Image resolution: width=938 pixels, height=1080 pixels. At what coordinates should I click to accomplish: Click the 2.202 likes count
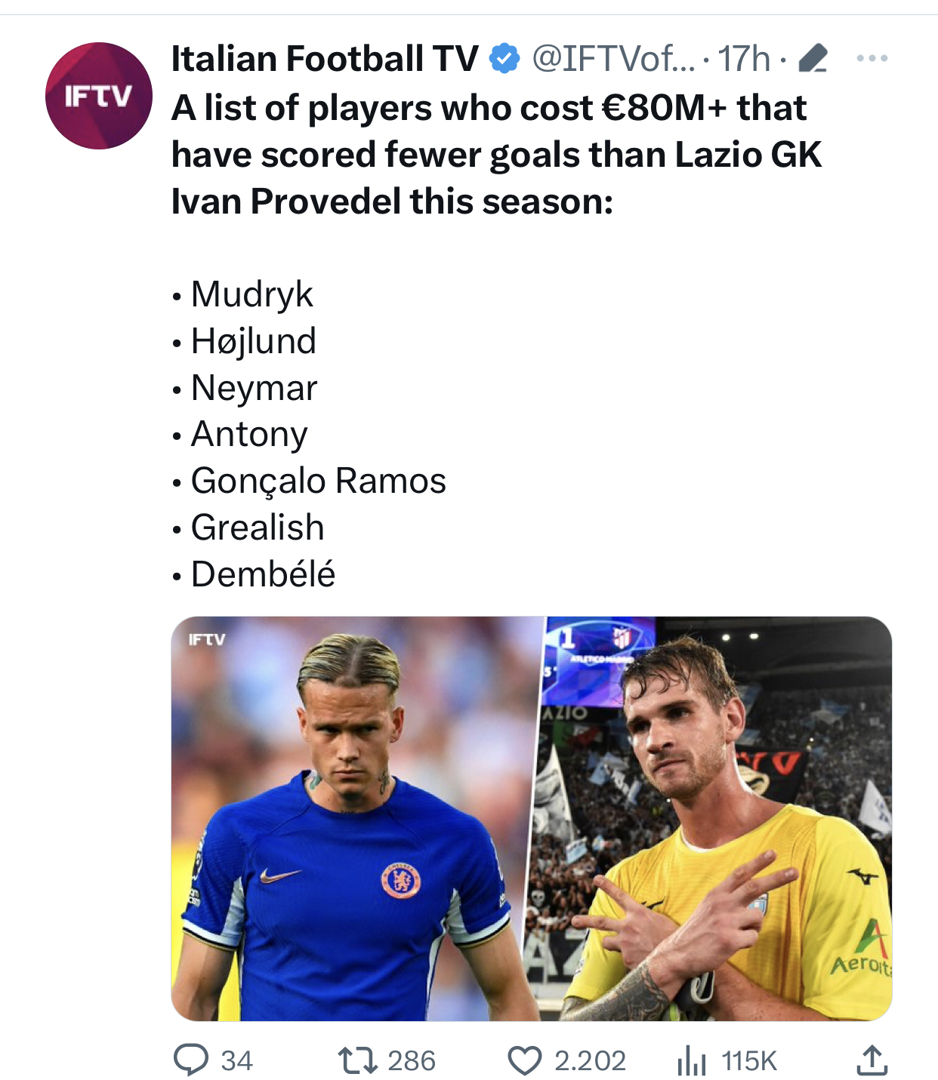(x=590, y=1060)
